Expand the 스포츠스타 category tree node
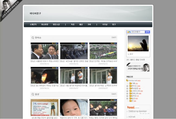The height and width of the screenshot is (119, 176). click(127, 91)
